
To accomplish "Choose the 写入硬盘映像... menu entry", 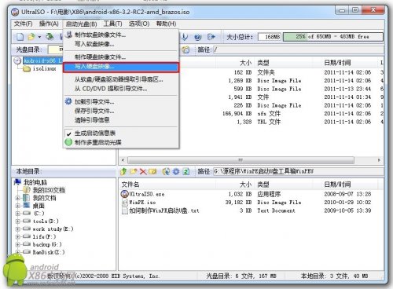I will (121, 67).
